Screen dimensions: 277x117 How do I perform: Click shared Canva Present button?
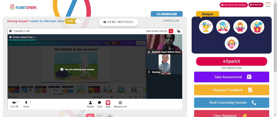point(129,43)
